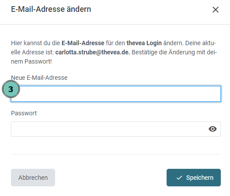Close the E-Mail-Adresse ändern dialog

216,10
